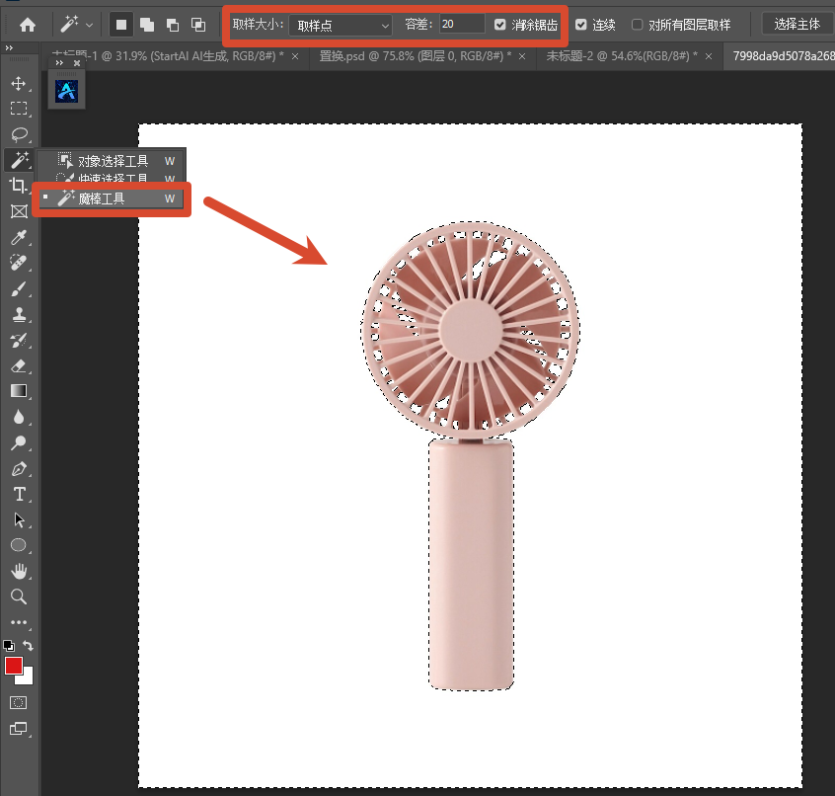Click the Home icon in options bar
The width and height of the screenshot is (835, 796).
[28, 25]
